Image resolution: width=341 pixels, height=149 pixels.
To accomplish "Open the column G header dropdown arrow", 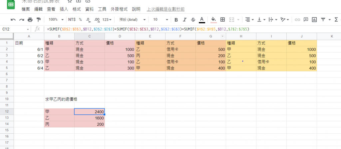I will point(222,37).
